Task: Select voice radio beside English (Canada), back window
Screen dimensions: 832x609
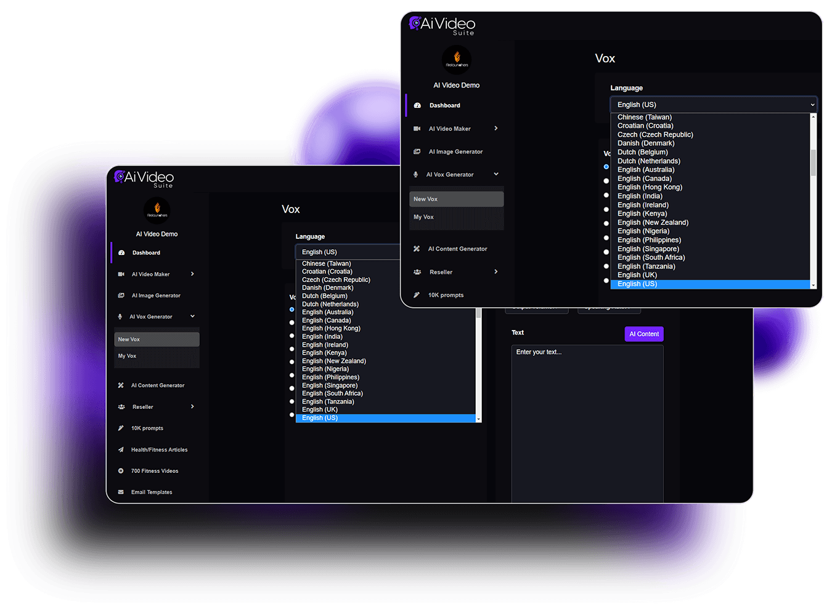Action: pyautogui.click(x=292, y=323)
